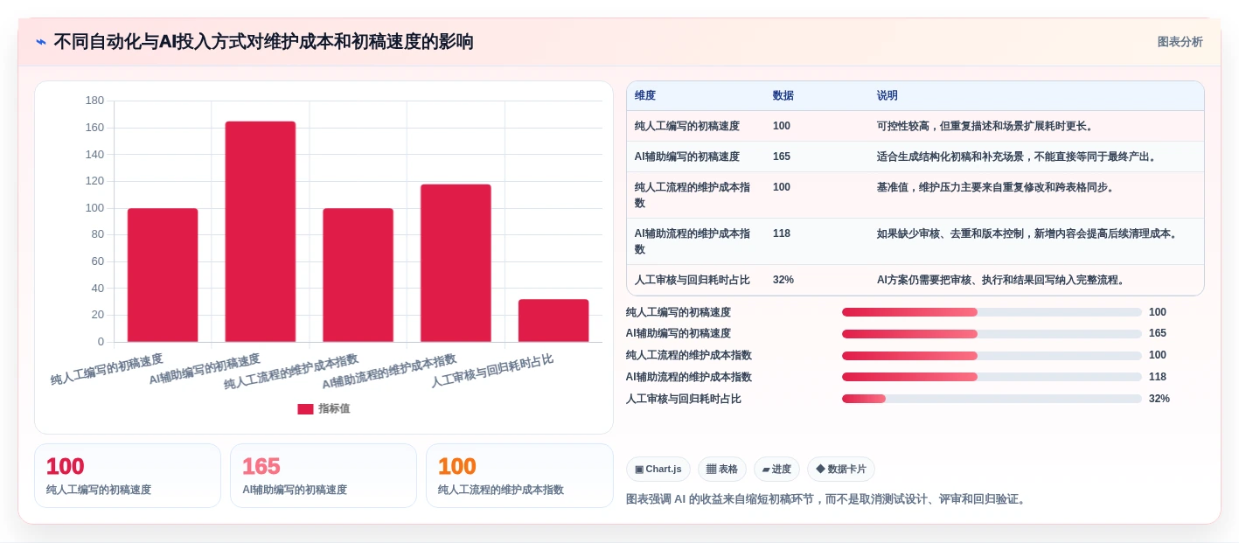
Task: Click the table value 32%
Action: pyautogui.click(x=783, y=280)
